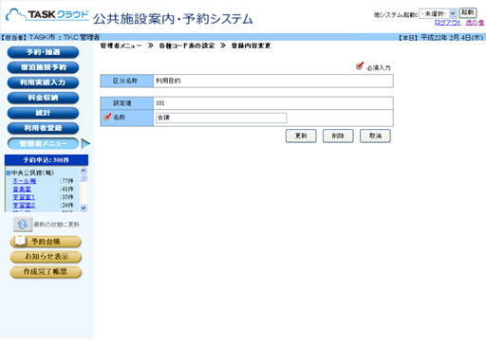Screen dimensions: 486x364
Task: Click the TASK Cloud logo
Action: 47,15
